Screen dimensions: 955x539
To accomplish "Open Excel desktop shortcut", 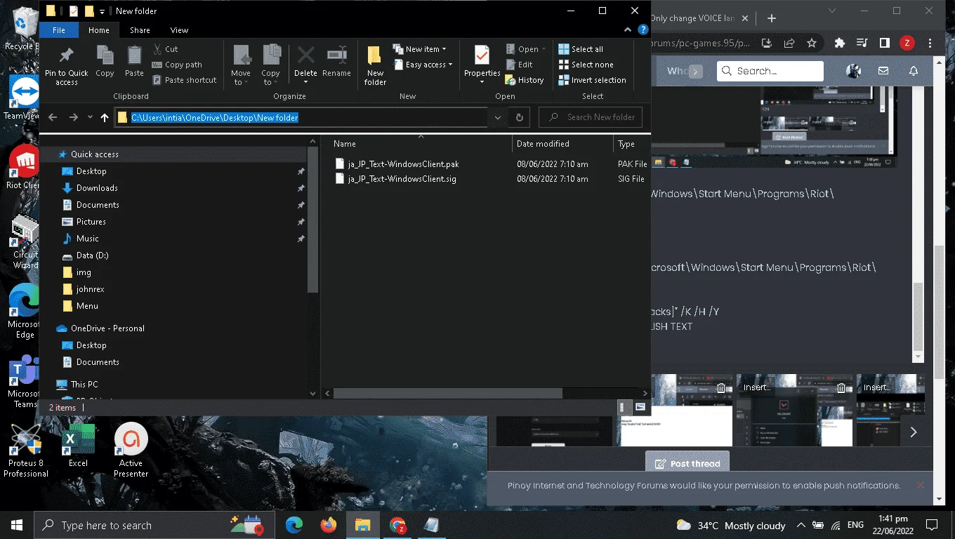I will 78,446.
